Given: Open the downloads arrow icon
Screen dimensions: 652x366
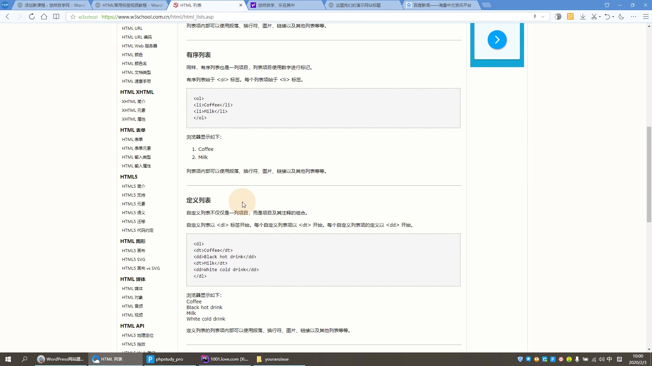Looking at the screenshot, I should [x=583, y=17].
